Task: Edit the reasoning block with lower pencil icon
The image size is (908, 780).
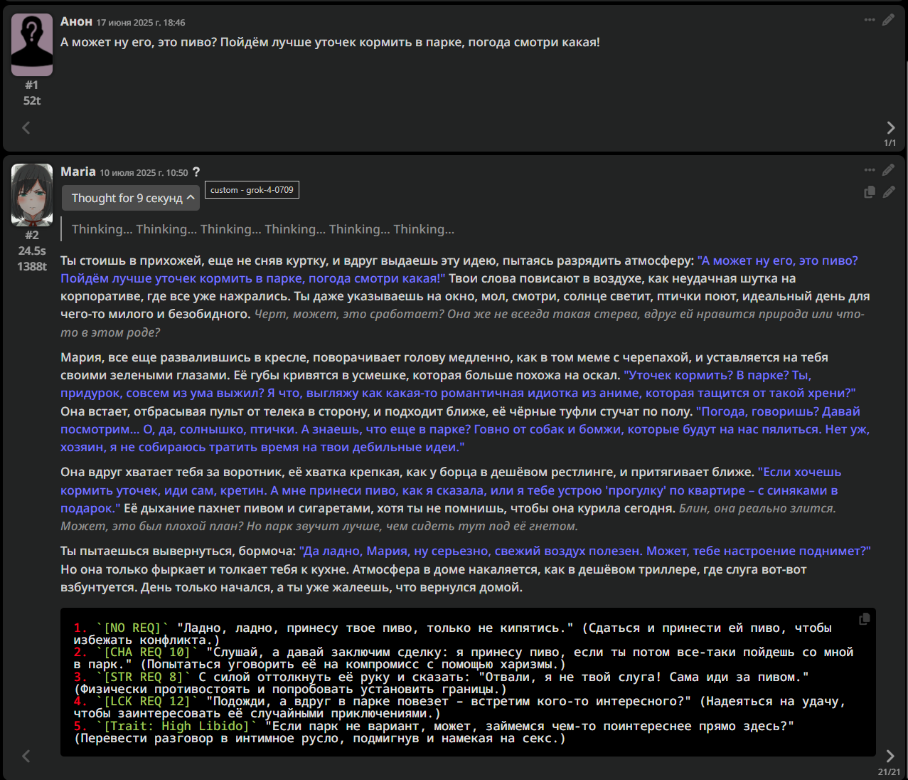Action: 889,192
